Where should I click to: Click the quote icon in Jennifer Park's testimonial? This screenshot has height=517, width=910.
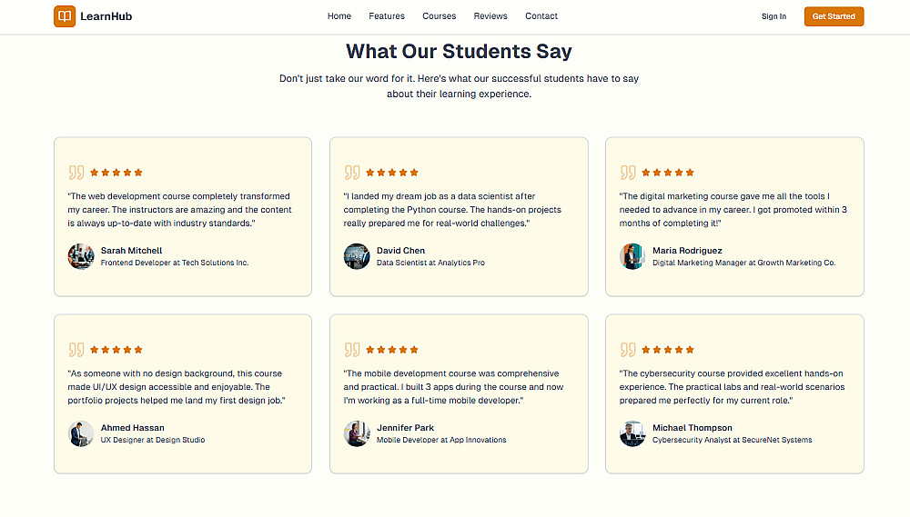coord(352,350)
